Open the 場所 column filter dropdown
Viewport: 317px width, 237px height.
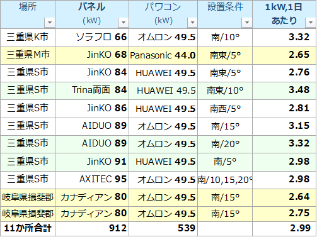(50, 23)
